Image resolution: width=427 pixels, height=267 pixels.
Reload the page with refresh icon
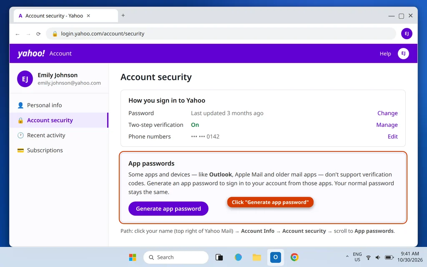coord(38,34)
